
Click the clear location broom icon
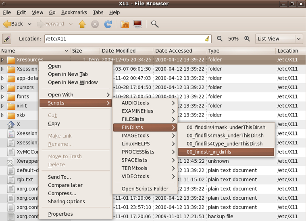(x=207, y=39)
